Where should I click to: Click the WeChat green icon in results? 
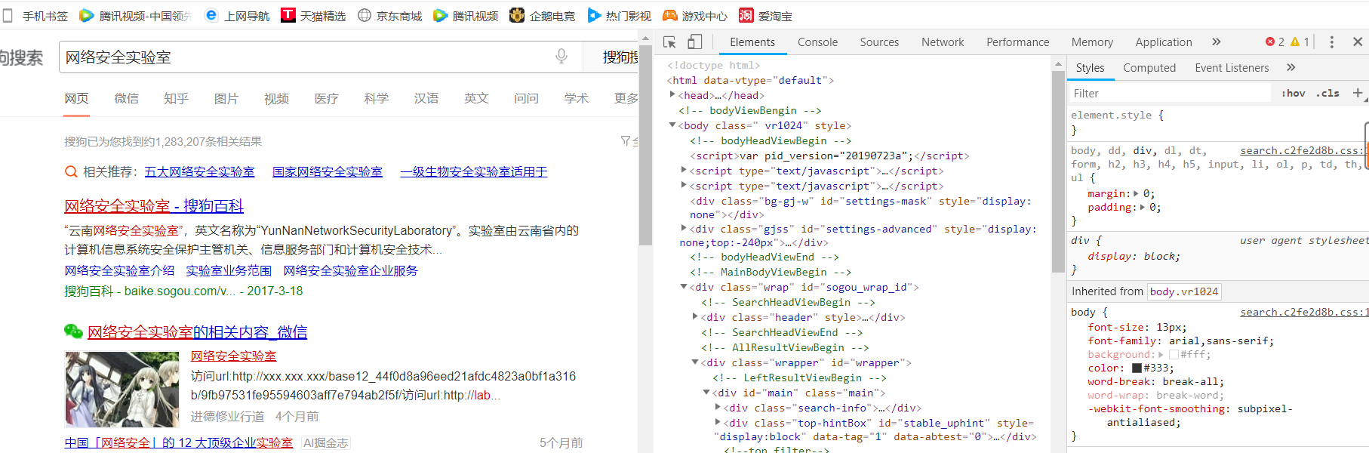coord(73,331)
